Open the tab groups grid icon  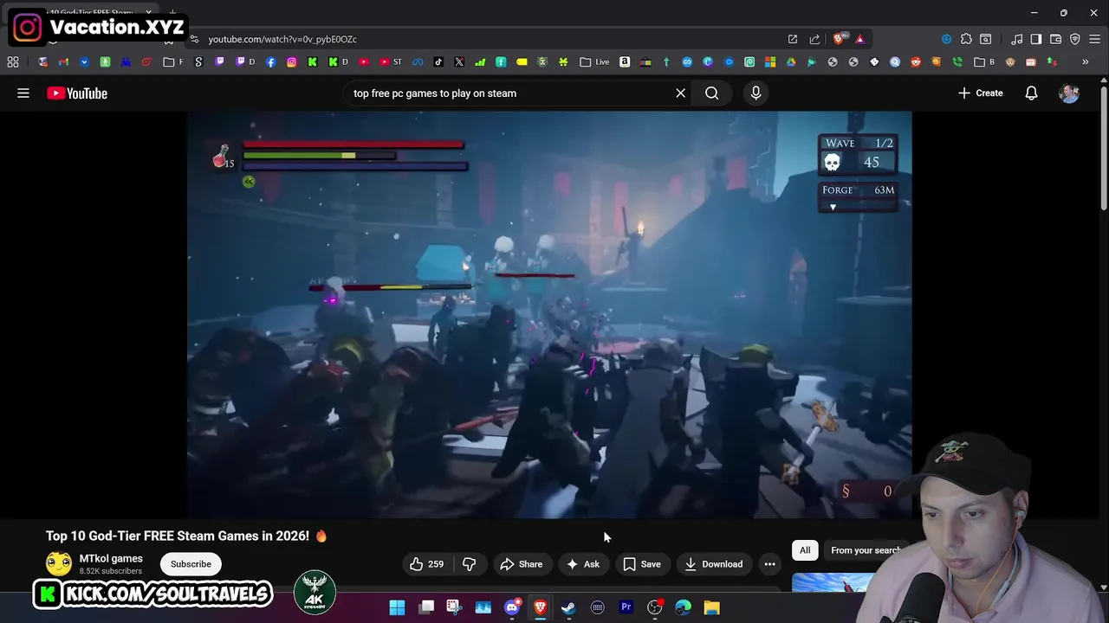[x=13, y=62]
